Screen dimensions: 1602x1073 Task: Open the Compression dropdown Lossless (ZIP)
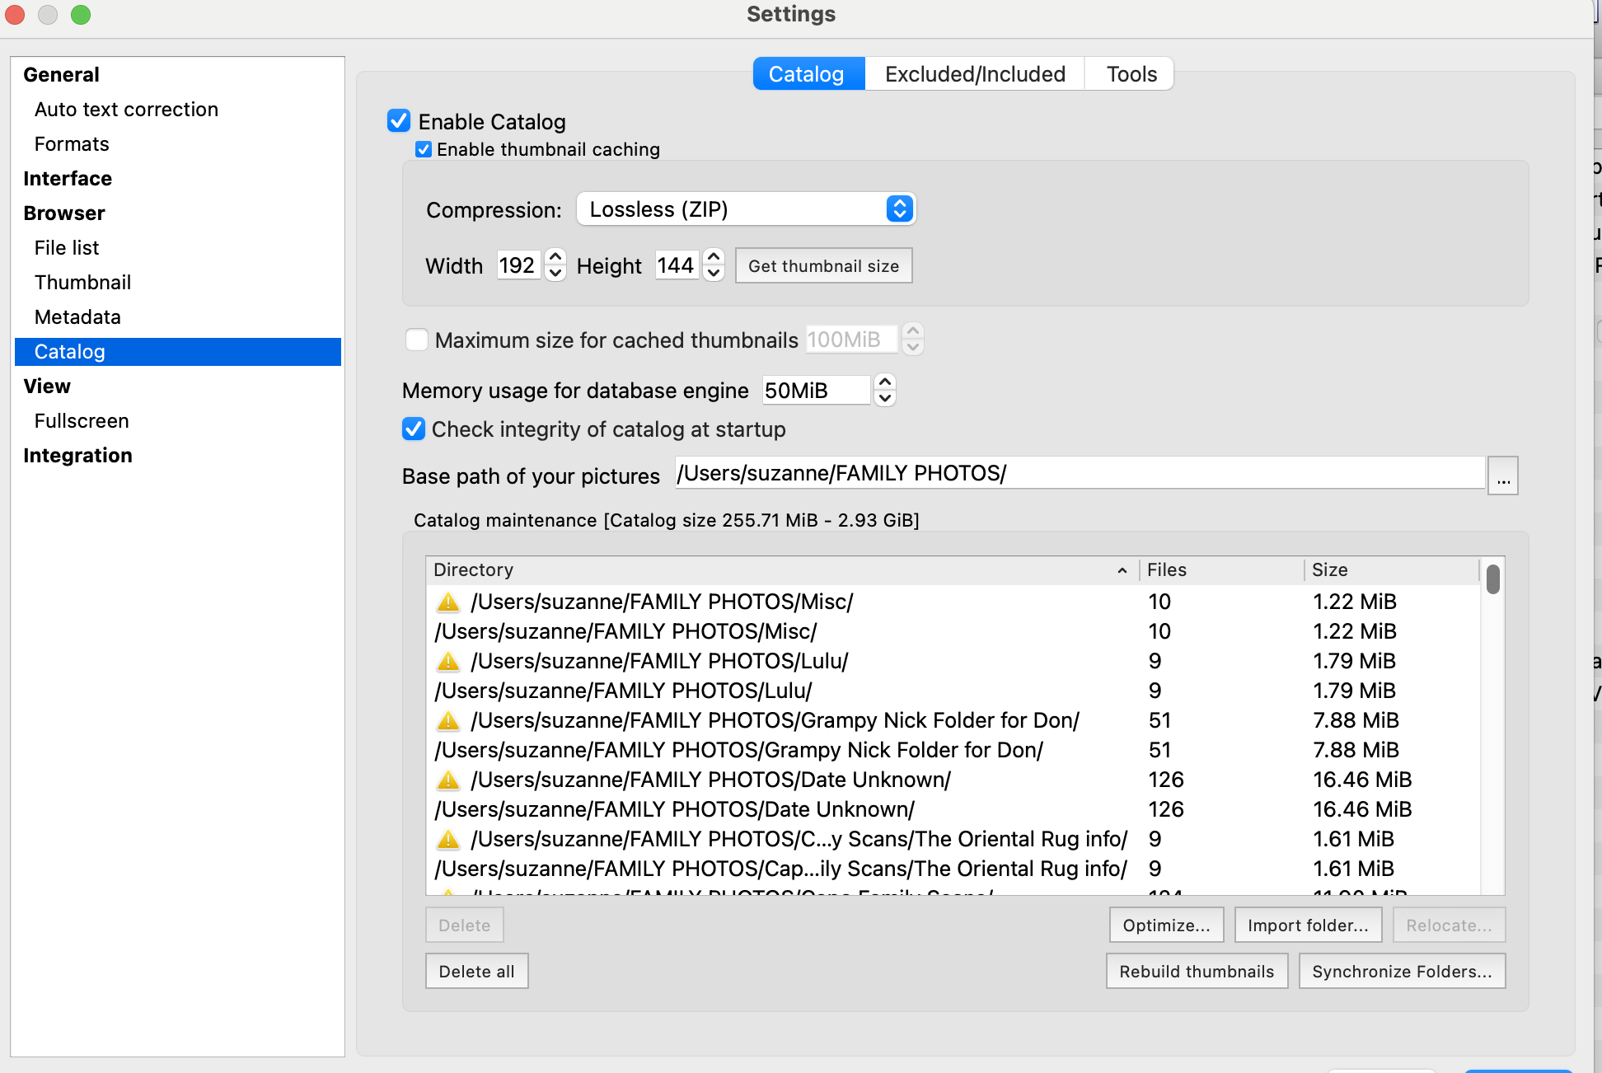(746, 209)
